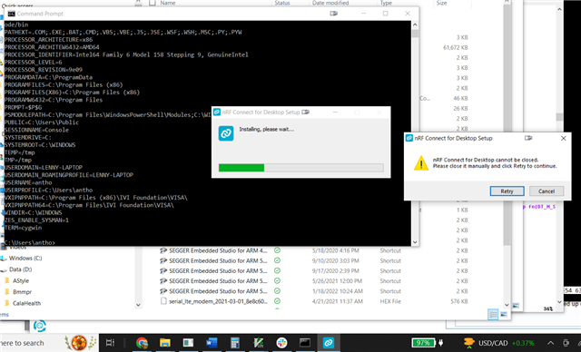
Task: Click the HEX File type cell
Action: coord(390,301)
